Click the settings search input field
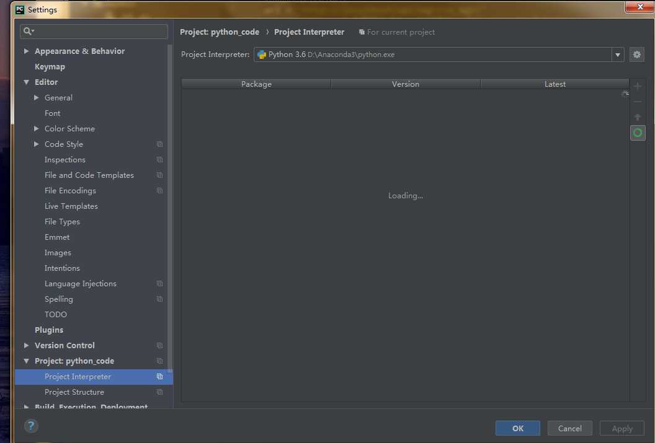The height and width of the screenshot is (443, 655). [94, 31]
